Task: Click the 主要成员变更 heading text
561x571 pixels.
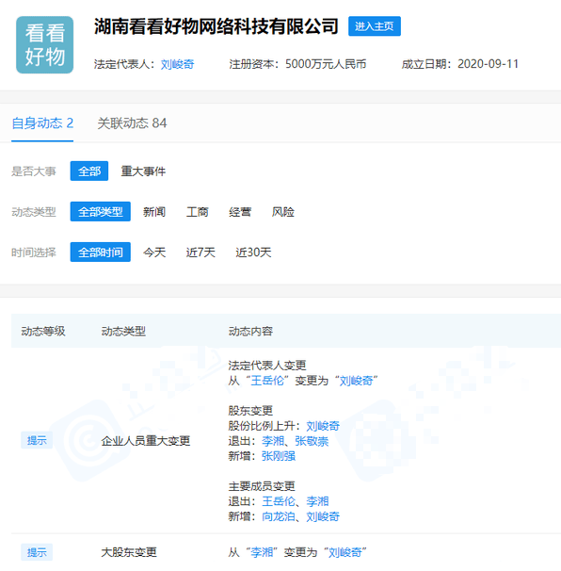Action: [262, 486]
